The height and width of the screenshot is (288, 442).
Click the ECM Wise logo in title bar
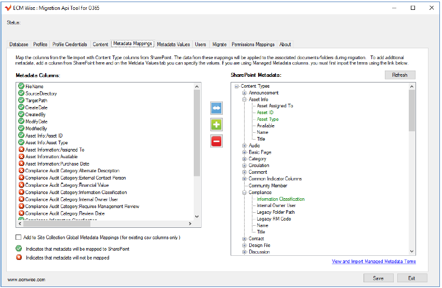click(8, 8)
